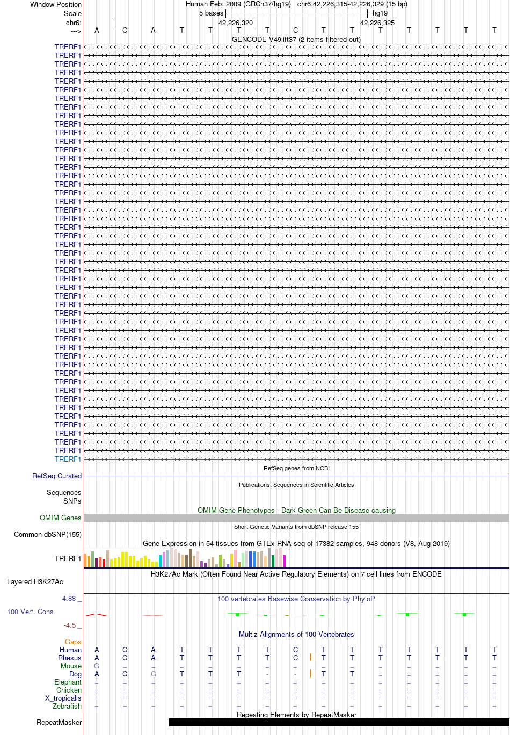
Task: Click the 42,226,325 coordinate tick label
Action: coord(377,23)
